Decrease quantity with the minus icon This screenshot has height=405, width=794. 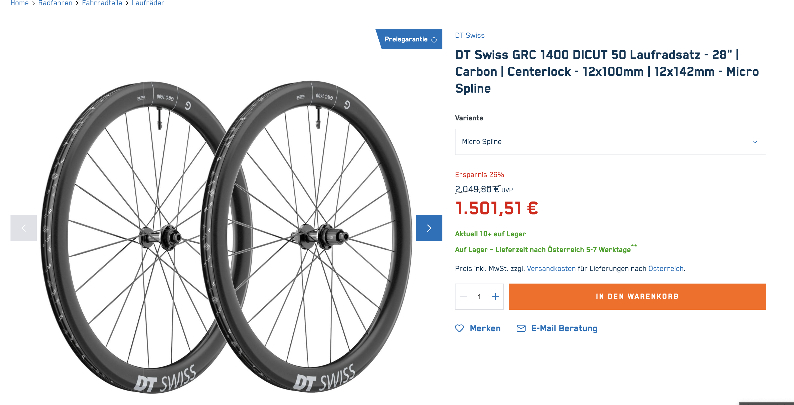pos(463,296)
